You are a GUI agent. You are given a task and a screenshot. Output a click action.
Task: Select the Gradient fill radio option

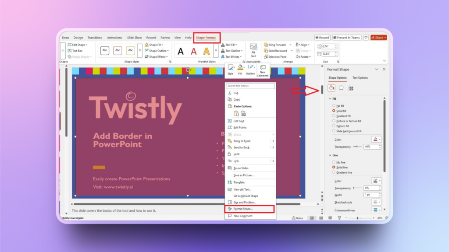coord(334,115)
